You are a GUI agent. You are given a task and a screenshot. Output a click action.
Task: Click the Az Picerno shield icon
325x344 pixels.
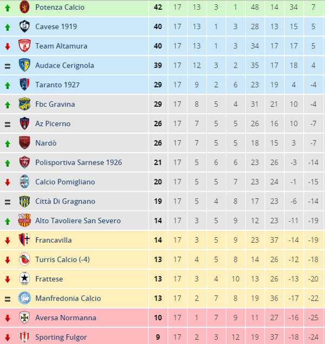24,124
